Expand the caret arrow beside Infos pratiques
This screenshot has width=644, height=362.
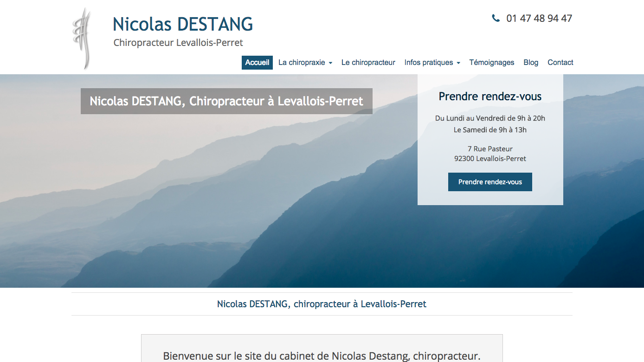(x=458, y=63)
